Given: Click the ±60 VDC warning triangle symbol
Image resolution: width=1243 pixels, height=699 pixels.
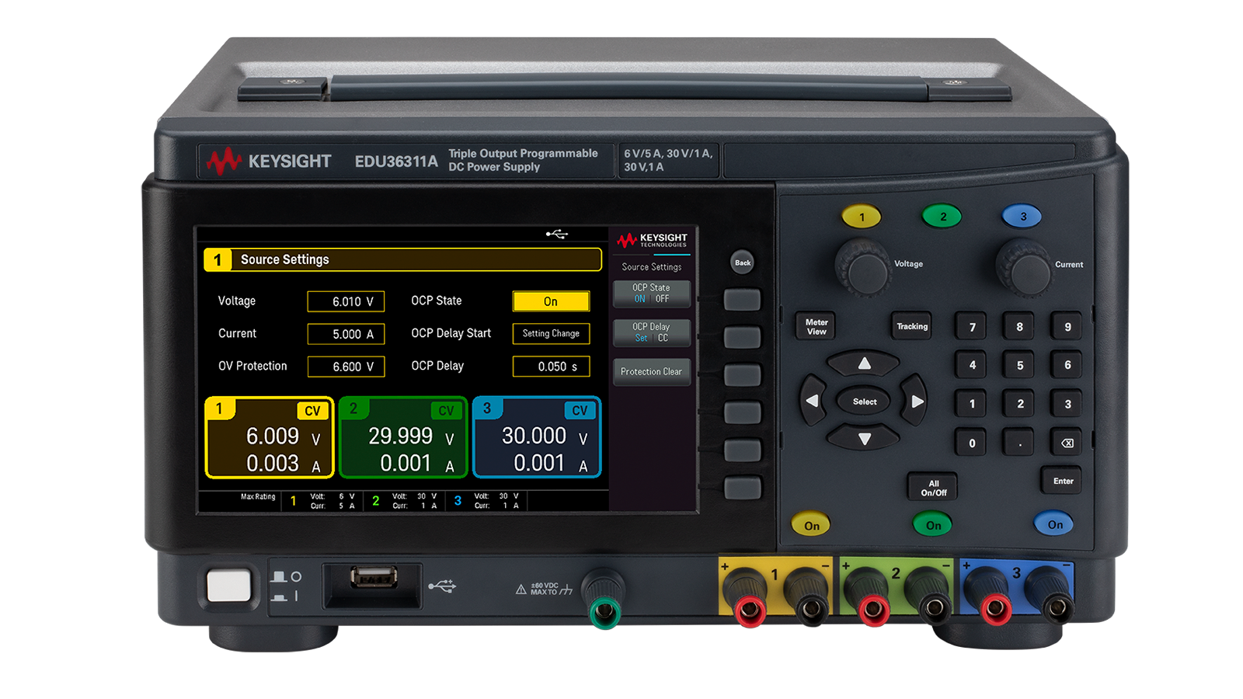Looking at the screenshot, I should 521,589.
